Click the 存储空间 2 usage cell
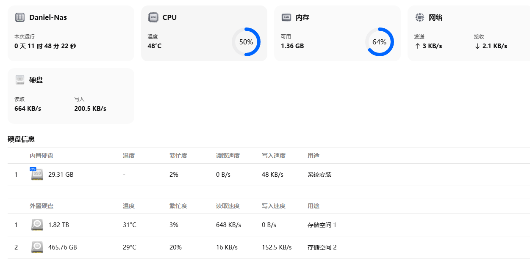This screenshot has height=274, width=530. (322, 247)
